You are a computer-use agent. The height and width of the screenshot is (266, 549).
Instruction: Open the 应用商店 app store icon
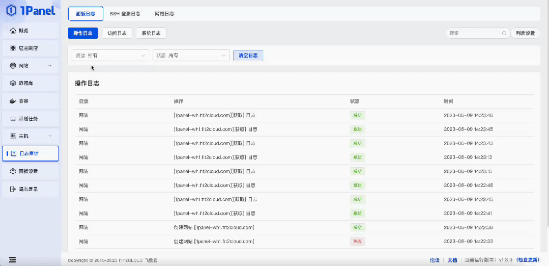[x=13, y=48]
